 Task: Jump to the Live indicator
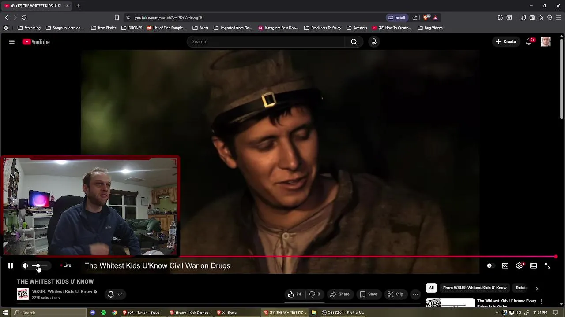click(66, 265)
